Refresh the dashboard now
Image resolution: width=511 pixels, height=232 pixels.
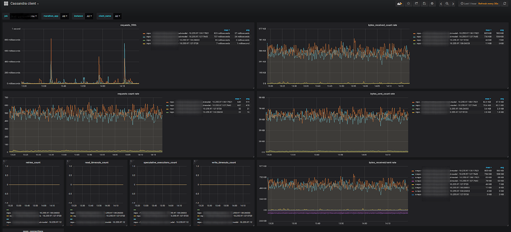pos(505,4)
